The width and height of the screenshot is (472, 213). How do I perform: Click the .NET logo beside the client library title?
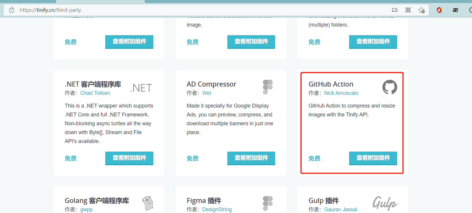pyautogui.click(x=141, y=88)
